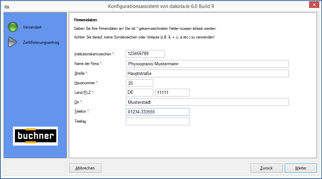
Task: Click the Zertifizierungsantrag arrow icon
Action: (x=13, y=42)
